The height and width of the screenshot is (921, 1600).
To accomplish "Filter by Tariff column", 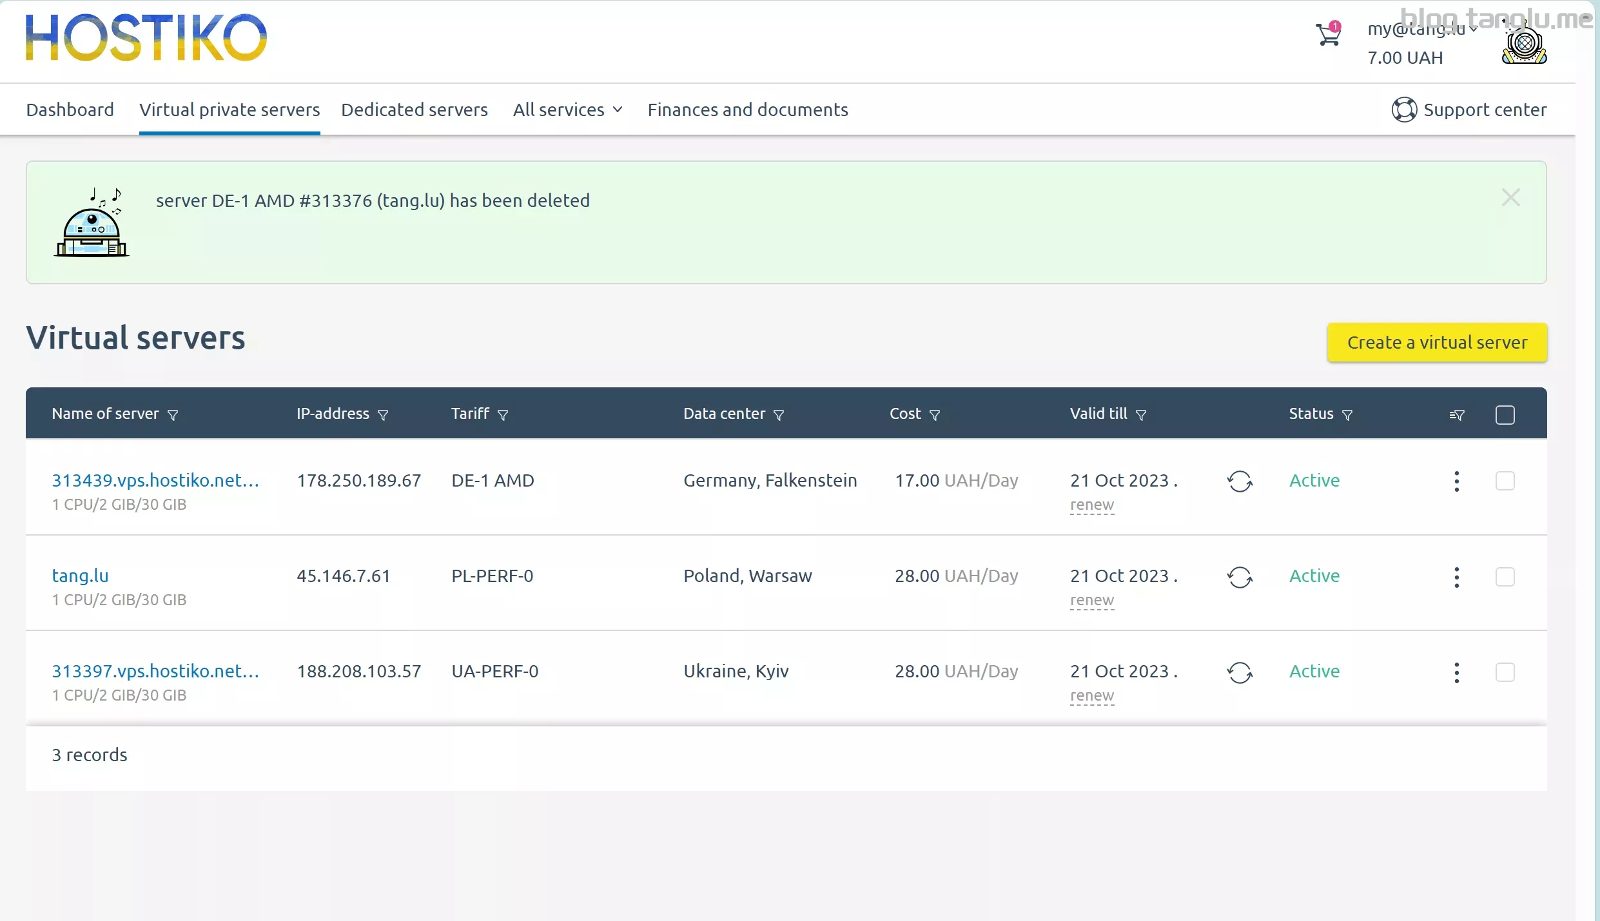I will [x=503, y=415].
